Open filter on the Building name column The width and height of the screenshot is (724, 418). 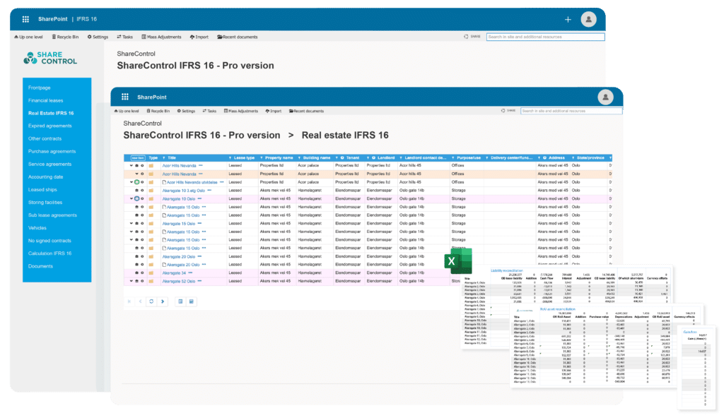click(299, 157)
